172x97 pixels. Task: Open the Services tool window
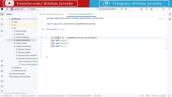coord(2,71)
